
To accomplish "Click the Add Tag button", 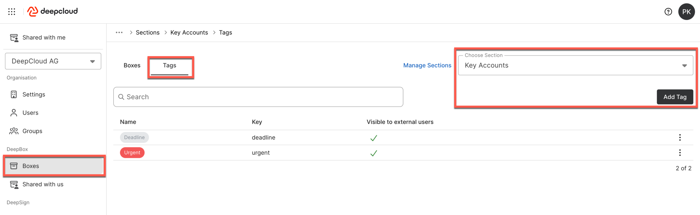I will pos(675,97).
